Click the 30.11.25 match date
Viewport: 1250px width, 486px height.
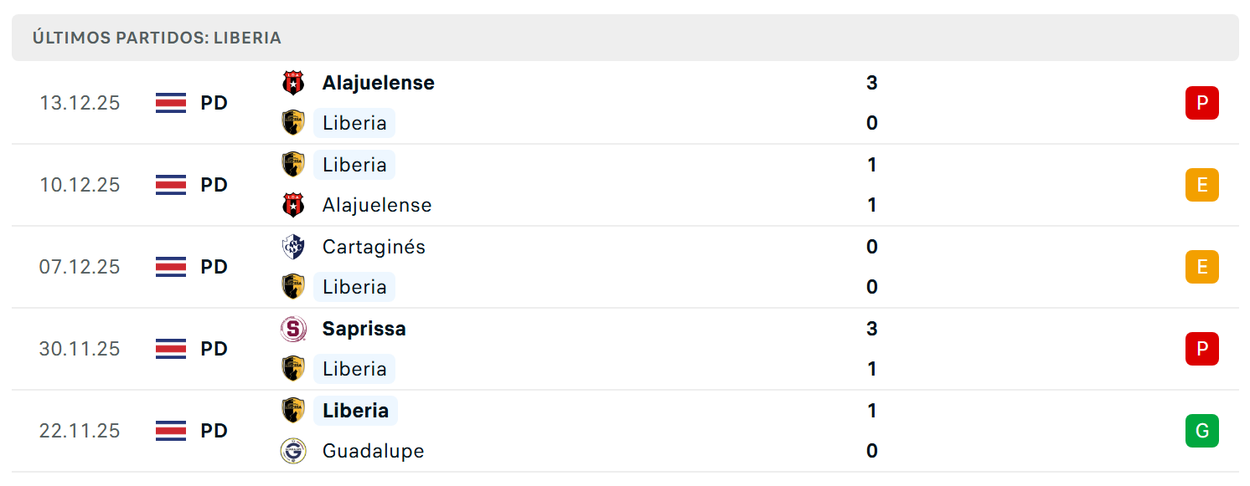point(80,349)
